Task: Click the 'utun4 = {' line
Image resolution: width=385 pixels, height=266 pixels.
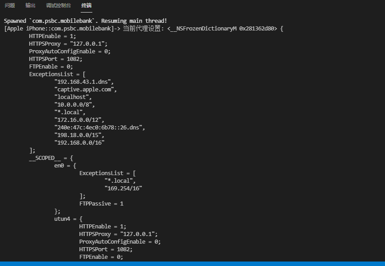Action: [x=68, y=219]
